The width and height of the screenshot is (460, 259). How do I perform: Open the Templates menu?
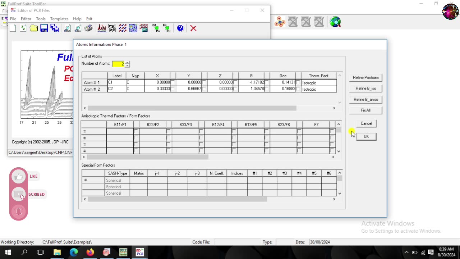[59, 19]
